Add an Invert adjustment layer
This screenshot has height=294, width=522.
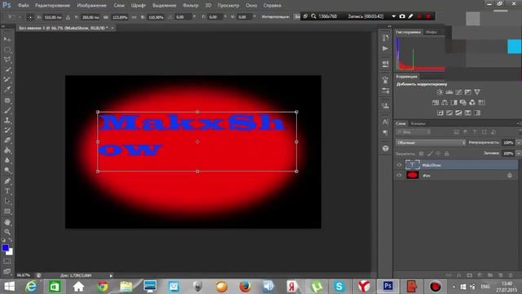440,113
